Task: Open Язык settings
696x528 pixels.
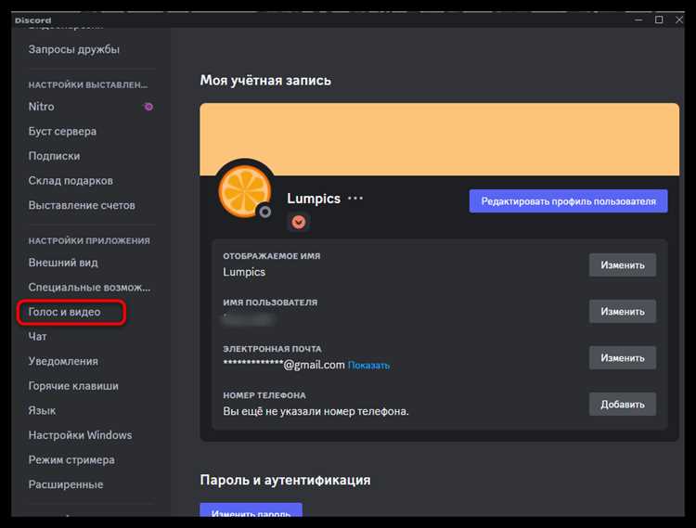Action: tap(42, 410)
